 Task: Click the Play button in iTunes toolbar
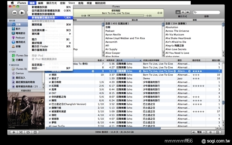pos(22,12)
